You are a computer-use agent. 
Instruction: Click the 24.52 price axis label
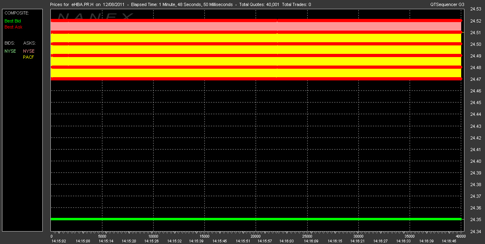point(475,21)
